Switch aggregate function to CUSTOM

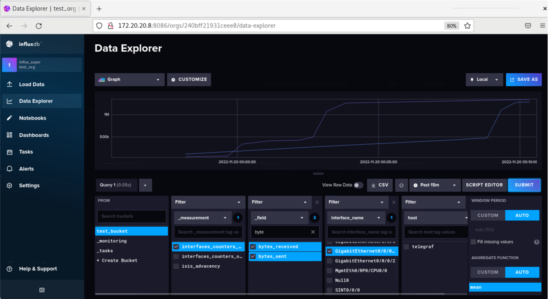coord(488,272)
